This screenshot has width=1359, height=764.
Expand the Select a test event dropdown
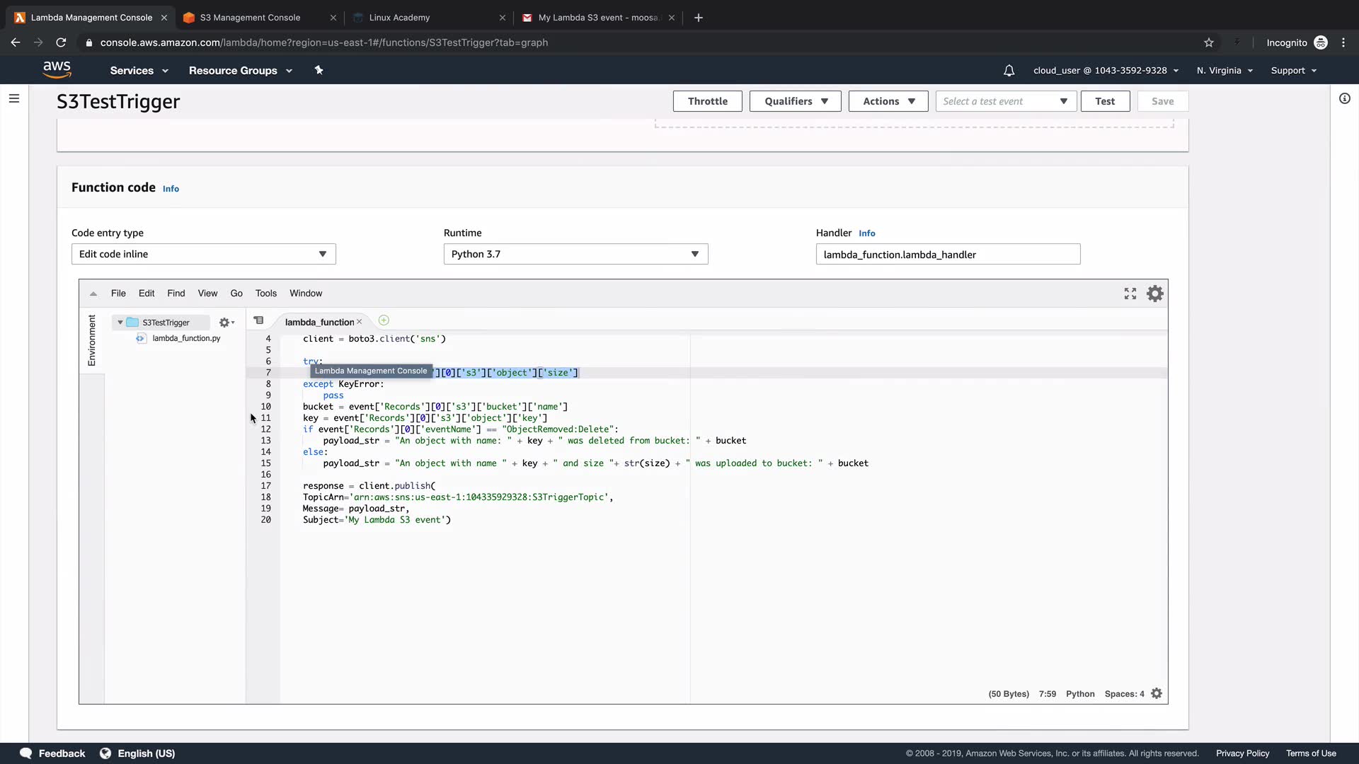(x=1005, y=101)
